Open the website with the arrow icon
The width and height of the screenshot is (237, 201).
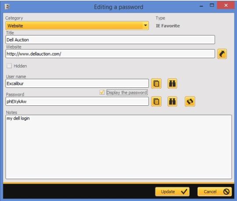pyautogui.click(x=222, y=54)
